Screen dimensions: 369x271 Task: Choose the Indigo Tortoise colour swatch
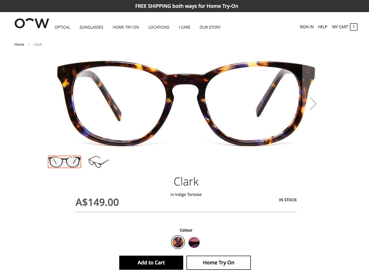[178, 242]
